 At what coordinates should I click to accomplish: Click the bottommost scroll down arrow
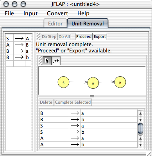point(140,145)
